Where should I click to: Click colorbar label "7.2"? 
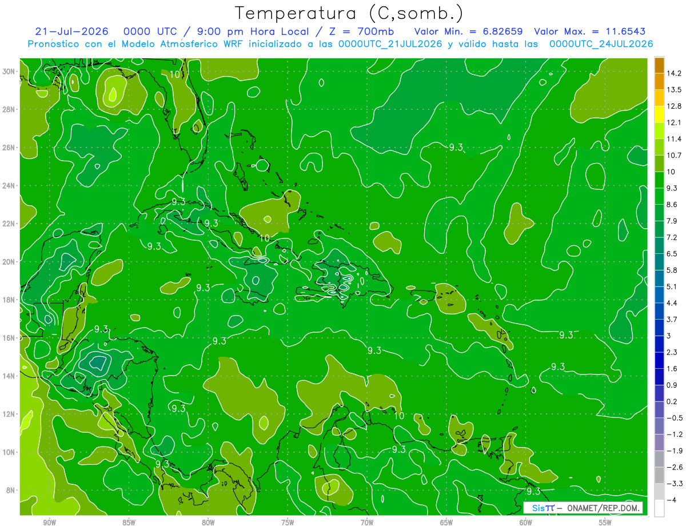tap(673, 237)
